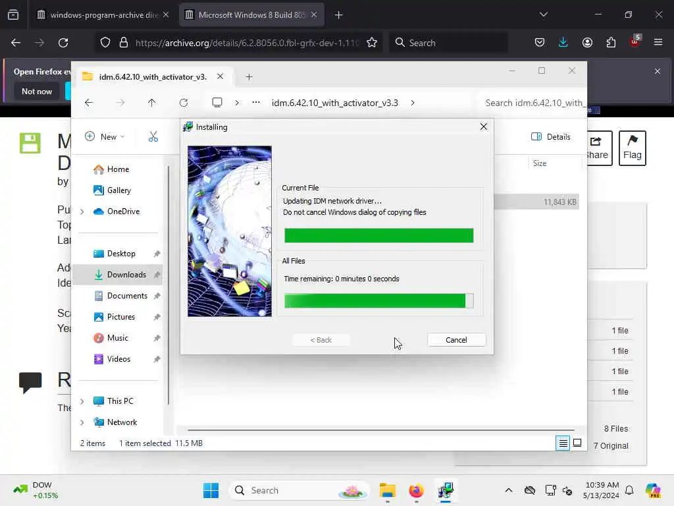Open a new Firefox tab

(339, 15)
